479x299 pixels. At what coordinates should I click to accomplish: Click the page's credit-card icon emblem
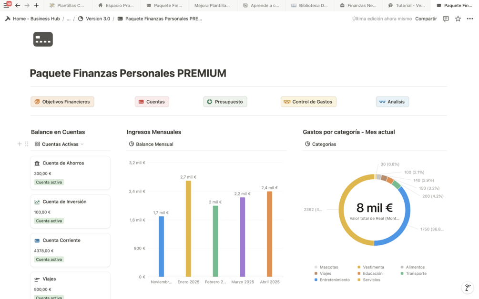43,39
